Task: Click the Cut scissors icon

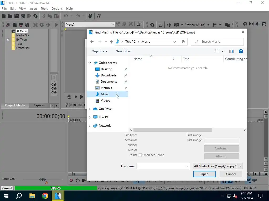Action: click(44, 16)
